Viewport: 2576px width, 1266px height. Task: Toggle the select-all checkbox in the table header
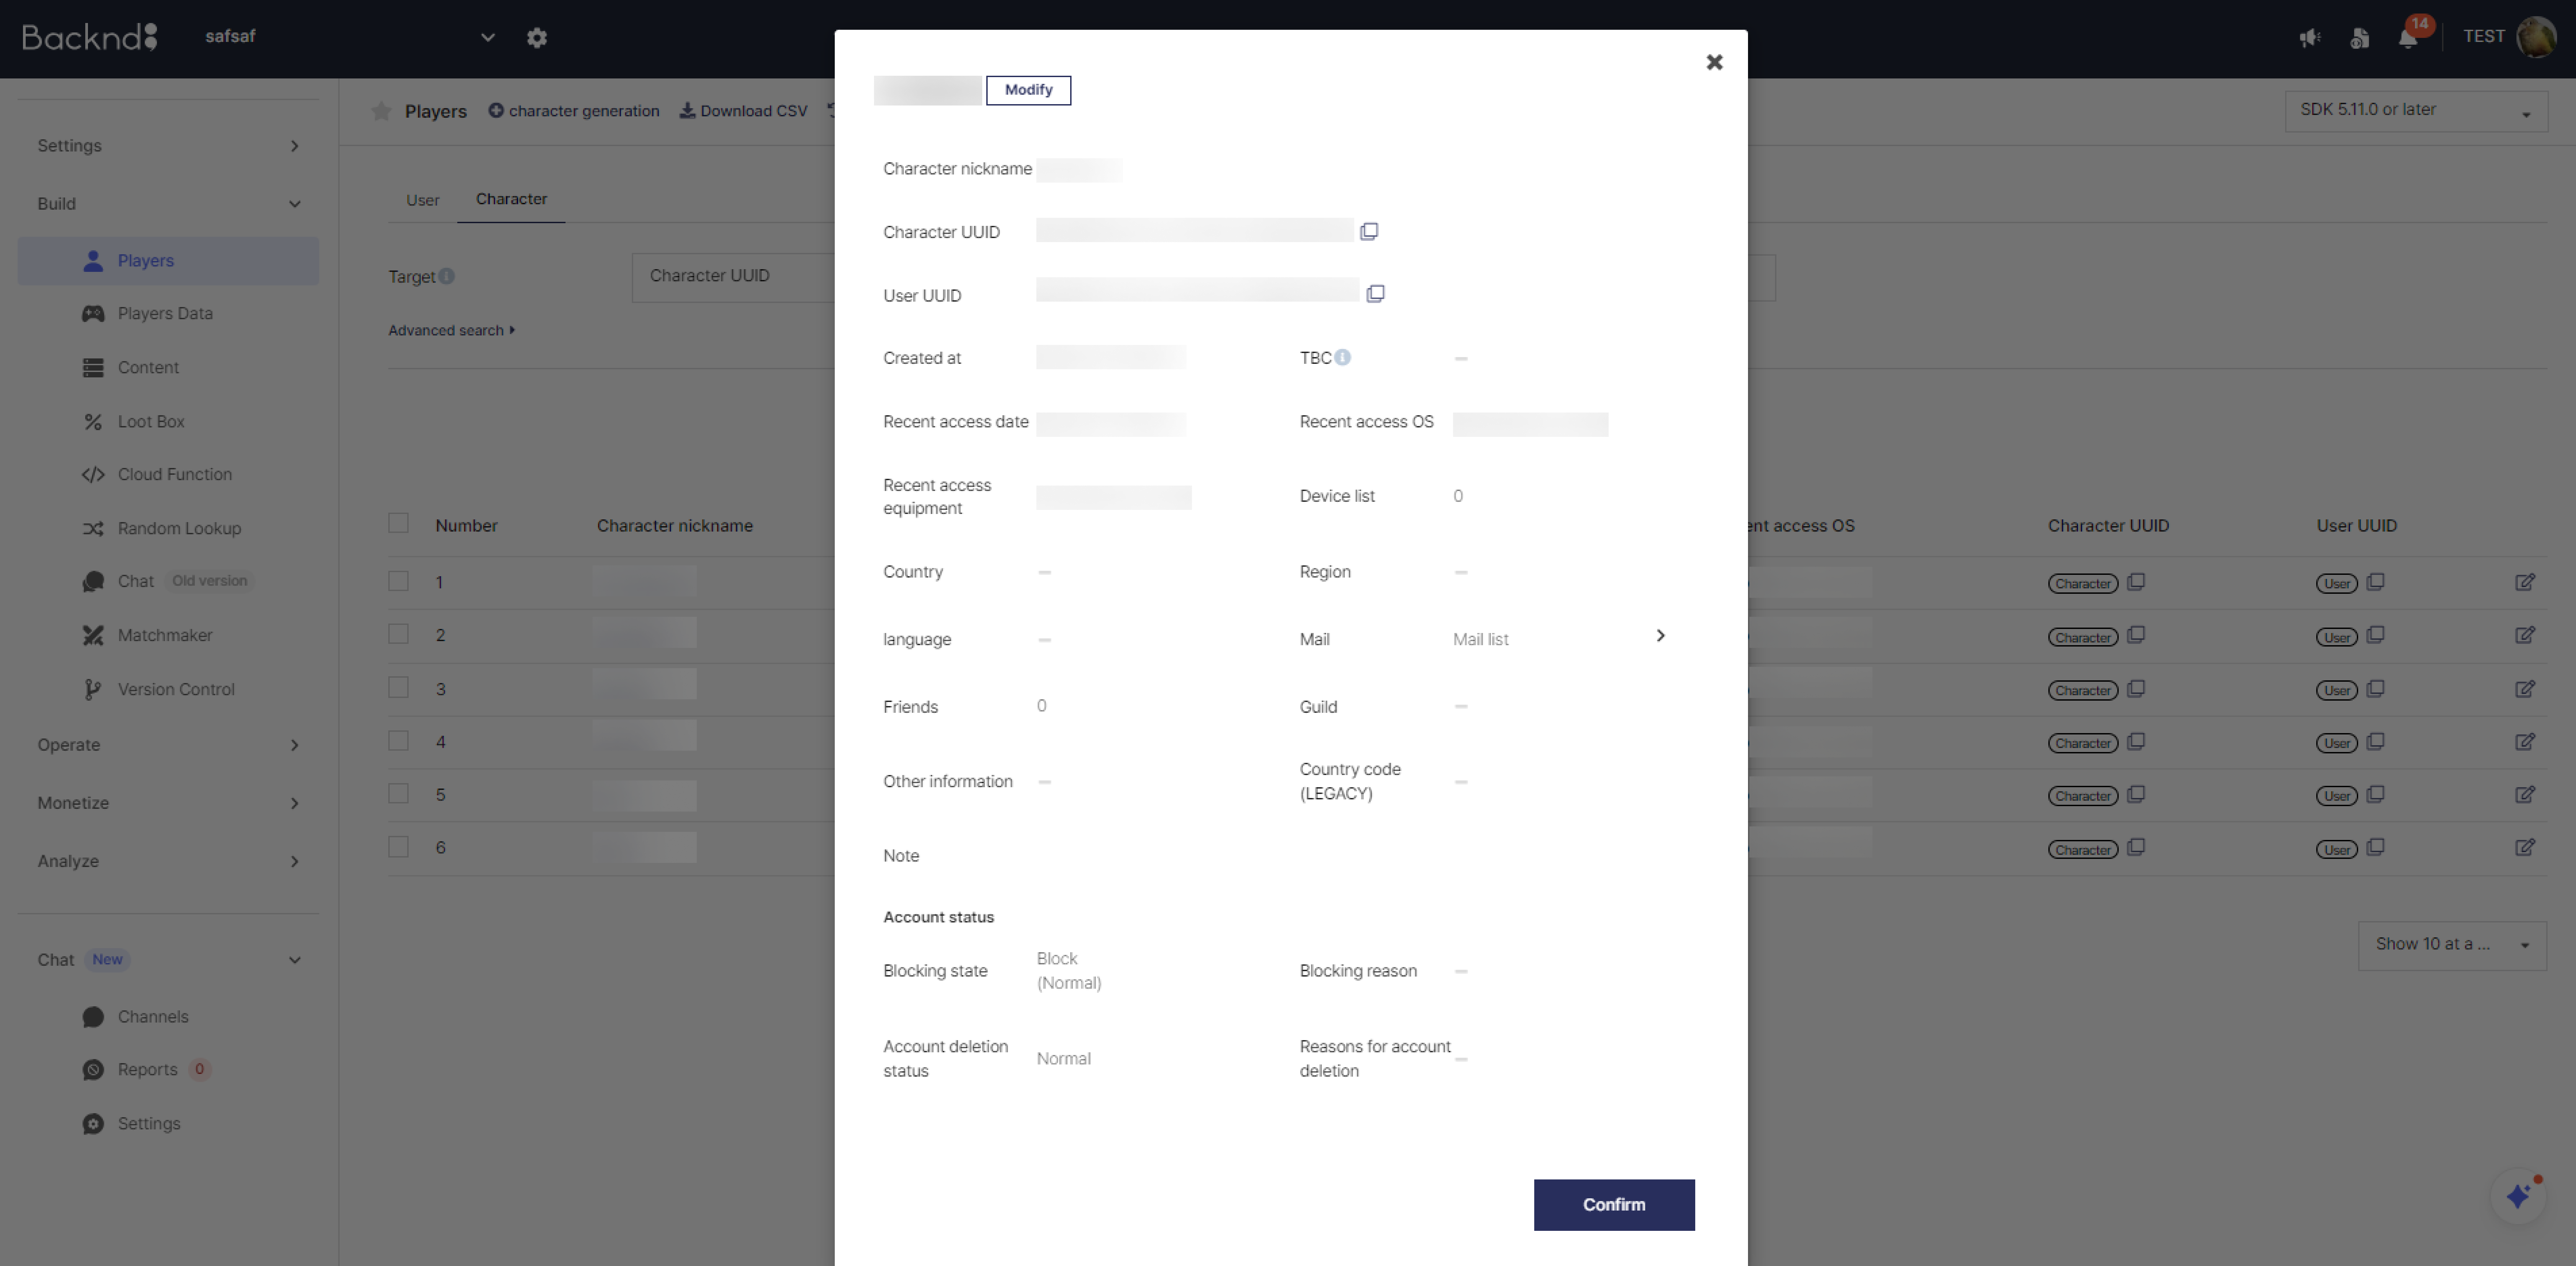[398, 523]
